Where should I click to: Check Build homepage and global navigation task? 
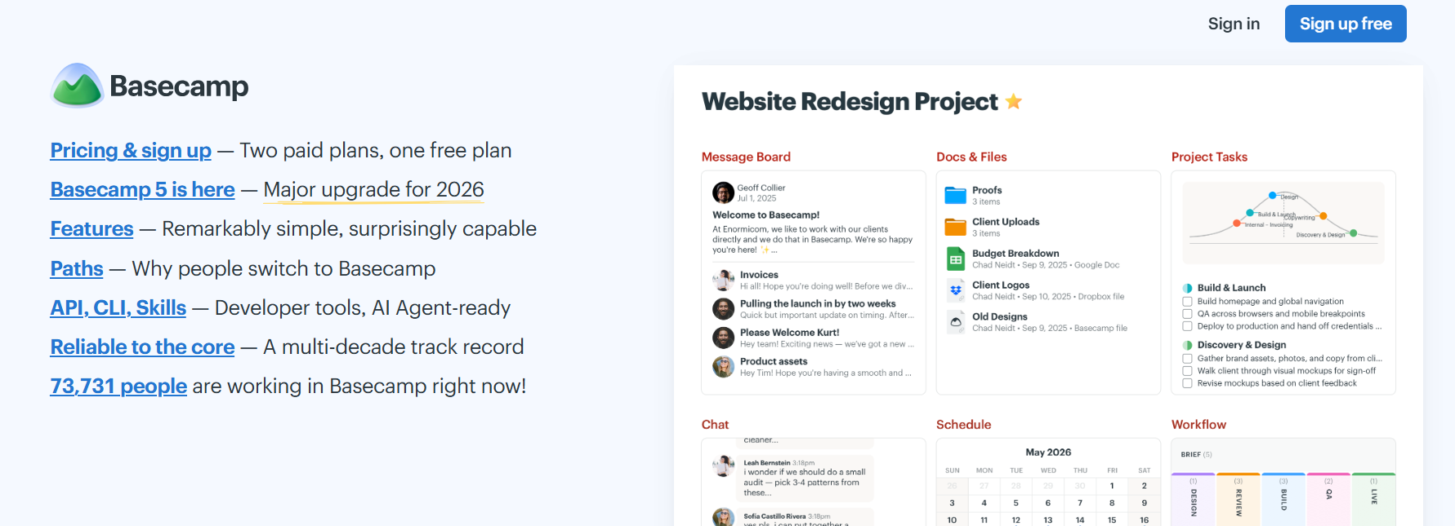(x=1187, y=302)
